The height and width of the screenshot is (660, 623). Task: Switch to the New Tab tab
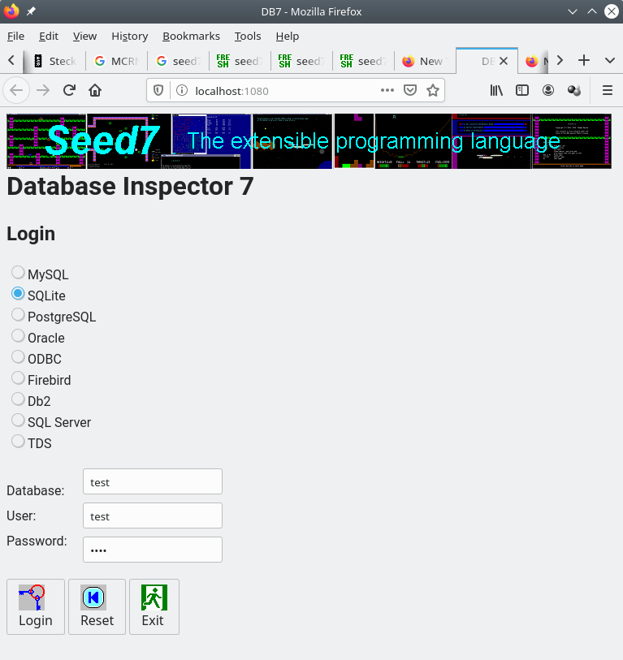point(425,61)
